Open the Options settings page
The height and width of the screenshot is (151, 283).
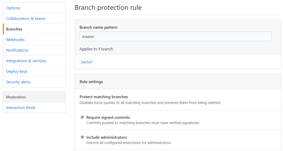coord(13,8)
